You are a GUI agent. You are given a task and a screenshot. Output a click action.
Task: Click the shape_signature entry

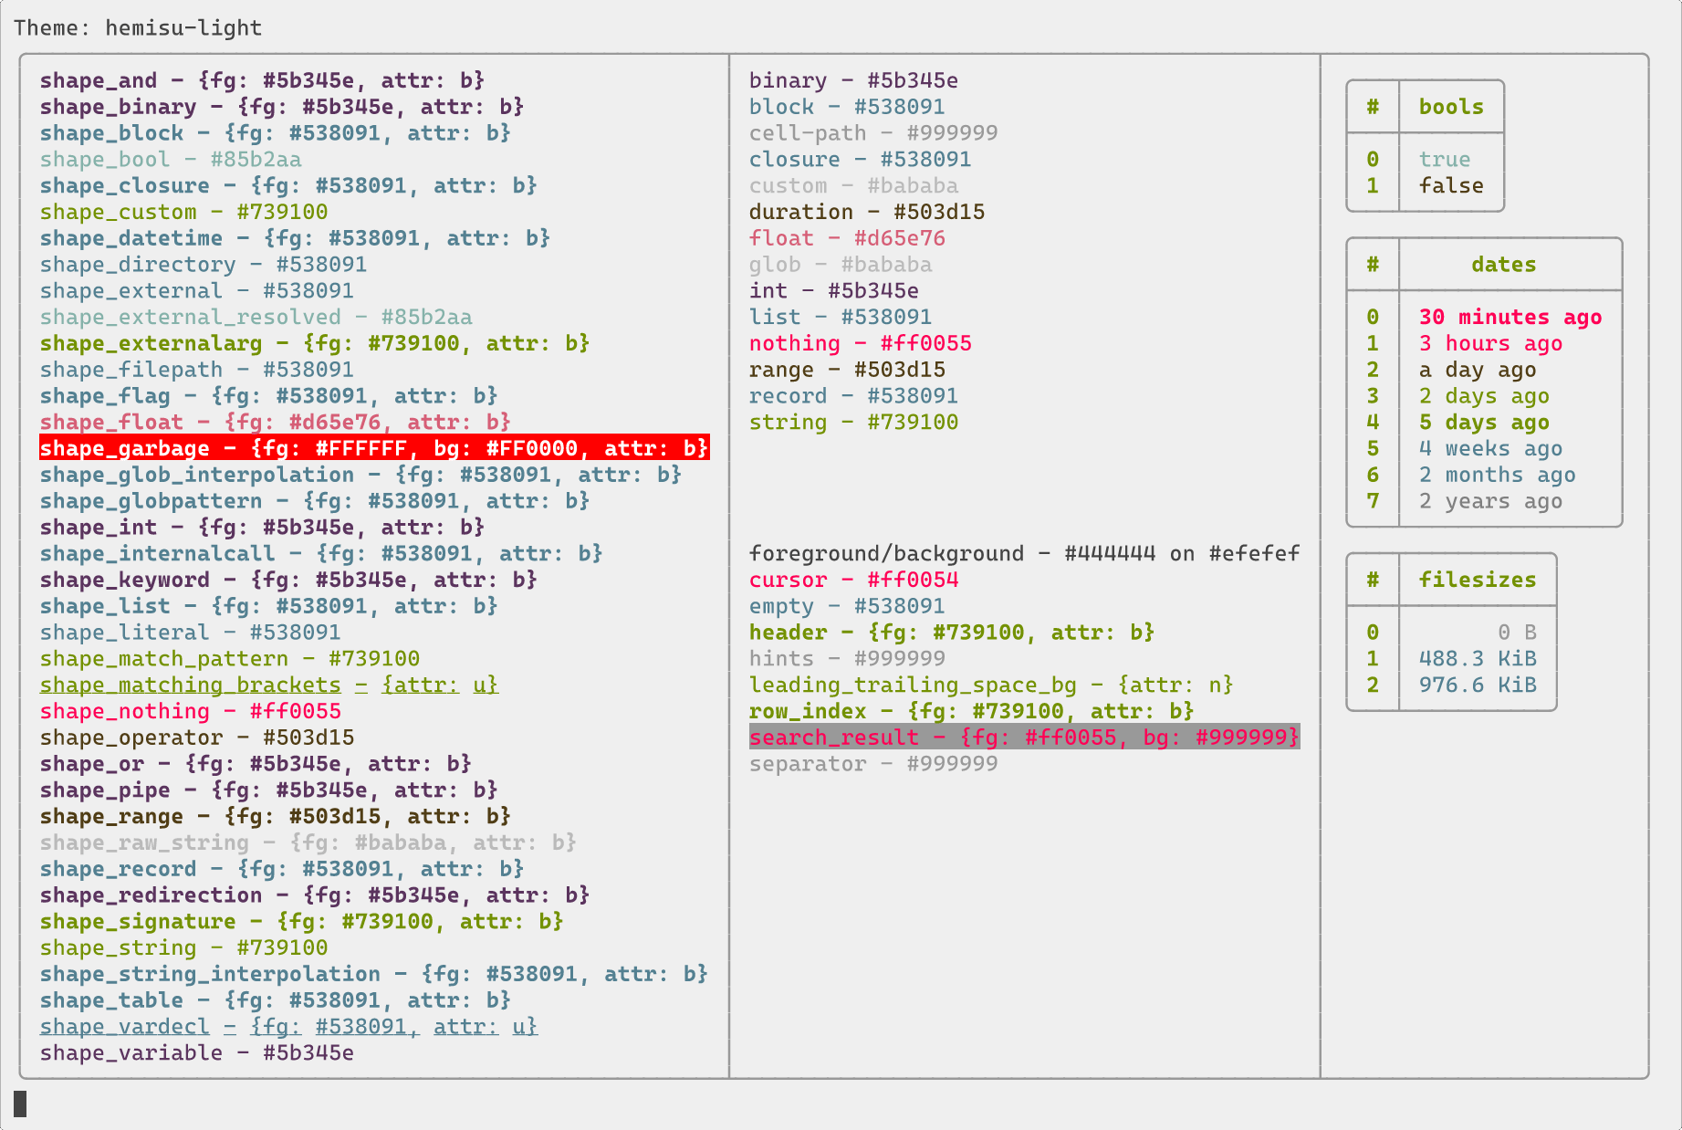pos(302,922)
